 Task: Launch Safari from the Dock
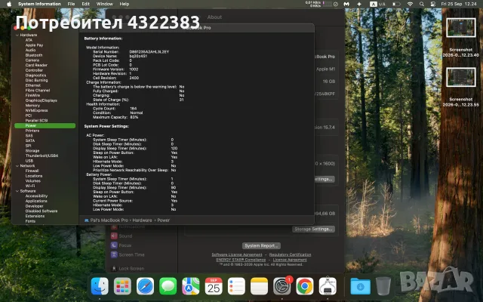coord(145,286)
